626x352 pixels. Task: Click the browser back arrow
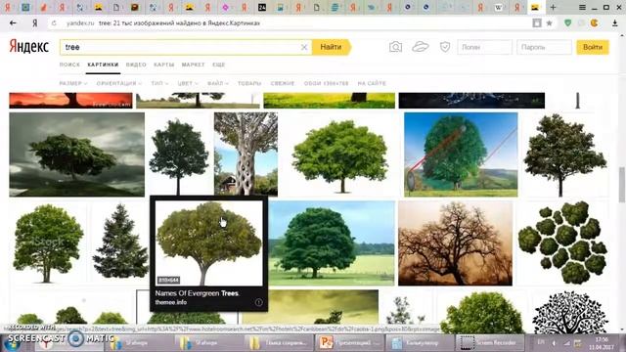pos(13,23)
